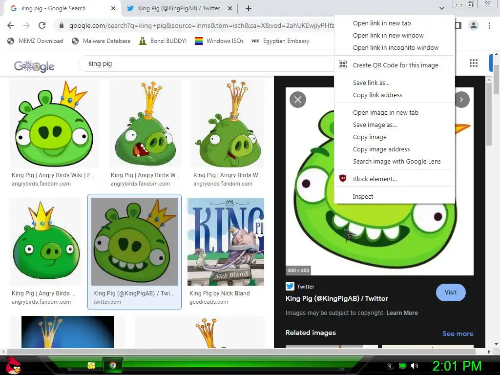Click the 400 × 400 size label

[x=298, y=271]
